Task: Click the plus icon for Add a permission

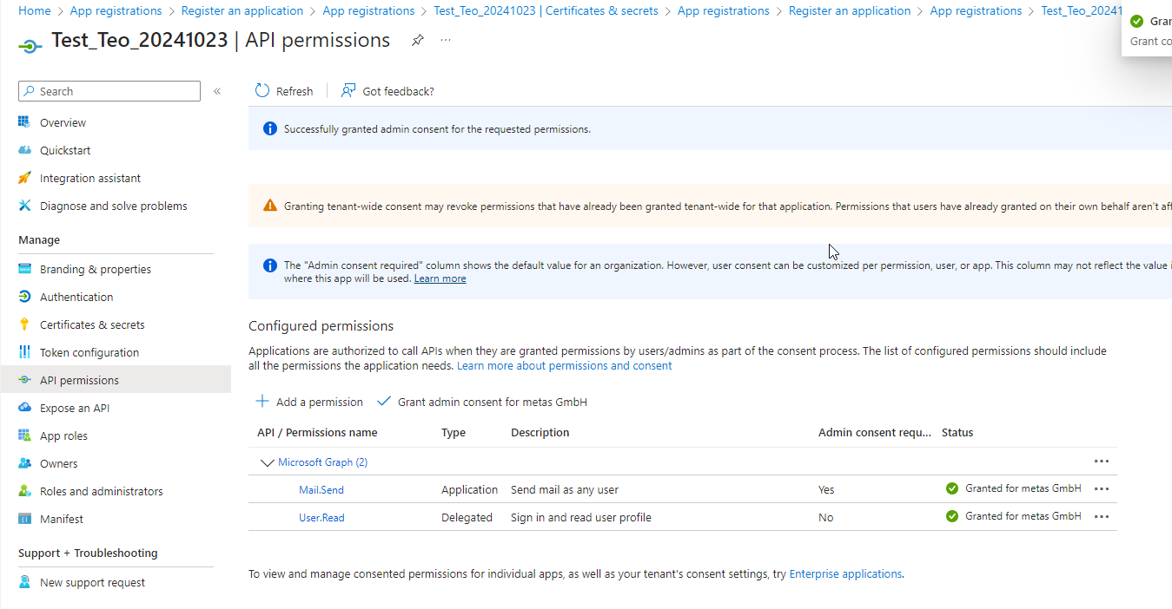Action: 262,402
